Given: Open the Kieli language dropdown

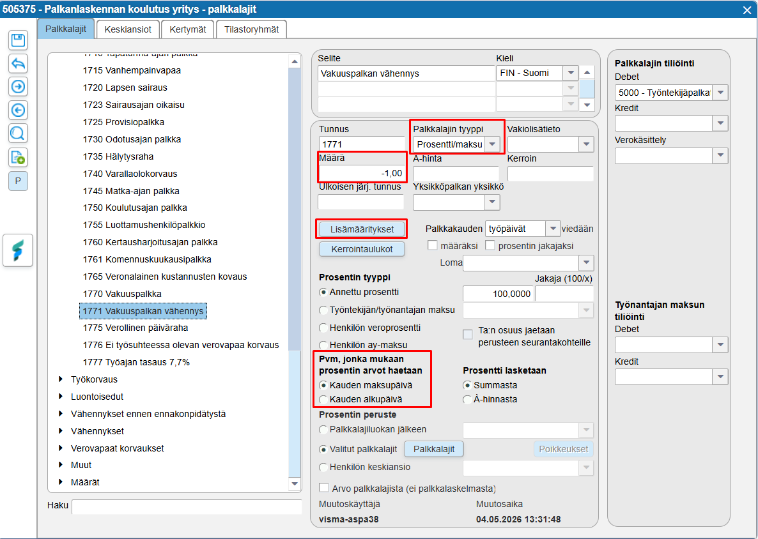Looking at the screenshot, I should (x=571, y=73).
